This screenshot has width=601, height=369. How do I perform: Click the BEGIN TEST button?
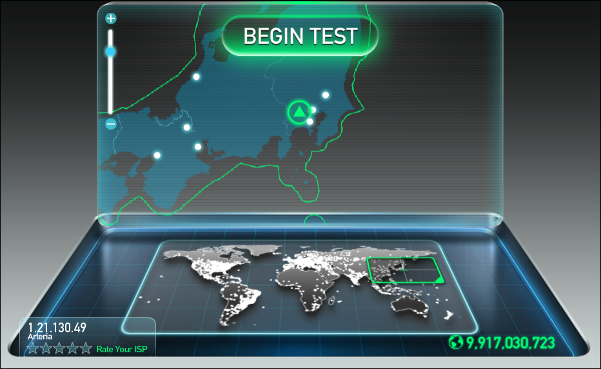point(300,36)
